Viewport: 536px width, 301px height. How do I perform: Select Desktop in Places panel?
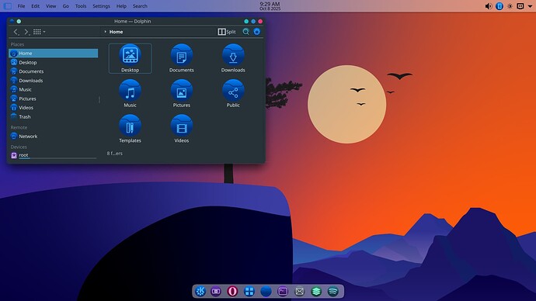(x=54, y=63)
